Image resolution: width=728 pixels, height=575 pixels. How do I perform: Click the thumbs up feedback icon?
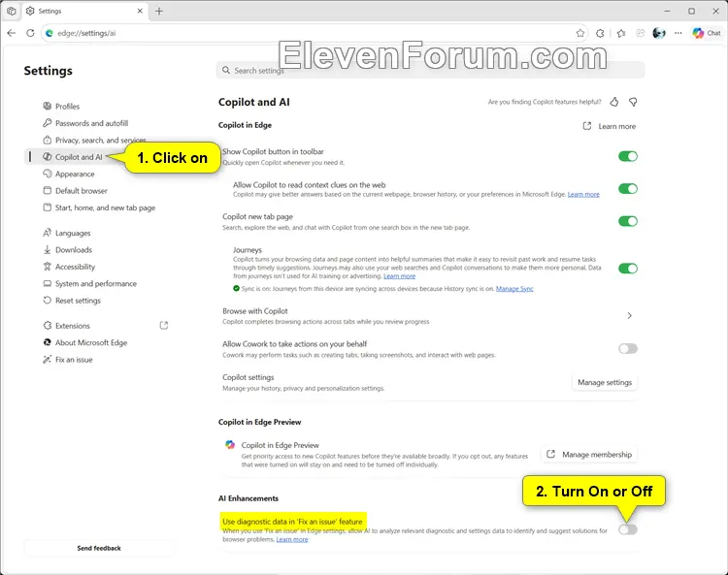tap(614, 102)
